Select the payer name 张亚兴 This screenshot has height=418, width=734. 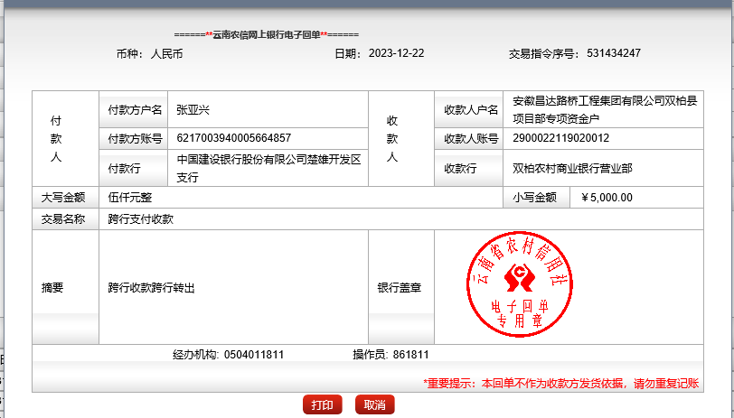[x=193, y=110]
